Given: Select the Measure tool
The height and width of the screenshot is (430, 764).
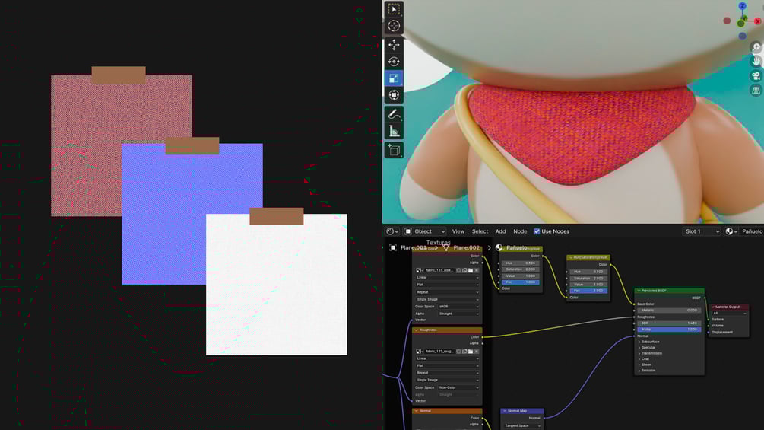Looking at the screenshot, I should 394,131.
